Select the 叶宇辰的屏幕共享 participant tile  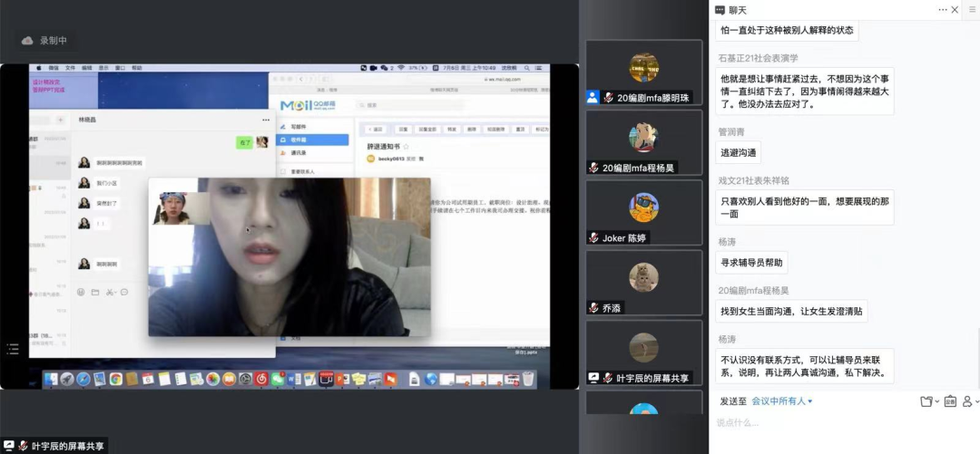click(643, 353)
